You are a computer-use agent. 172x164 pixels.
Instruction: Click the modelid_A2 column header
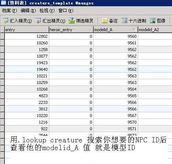155,30
